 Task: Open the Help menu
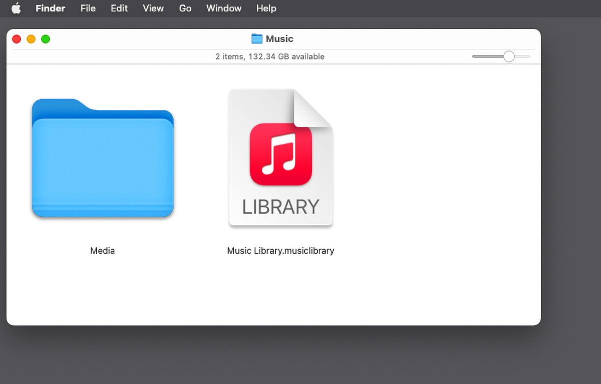(266, 8)
